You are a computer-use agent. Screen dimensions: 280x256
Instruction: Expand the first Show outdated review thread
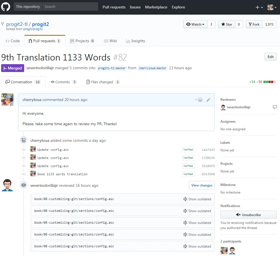coord(197,199)
